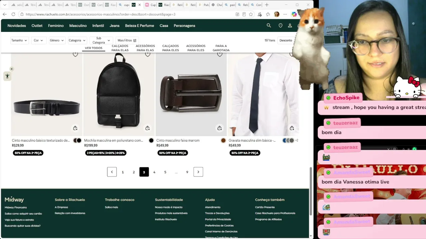Expand the Gênero filter dropdown
426x239 pixels.
pos(57,40)
